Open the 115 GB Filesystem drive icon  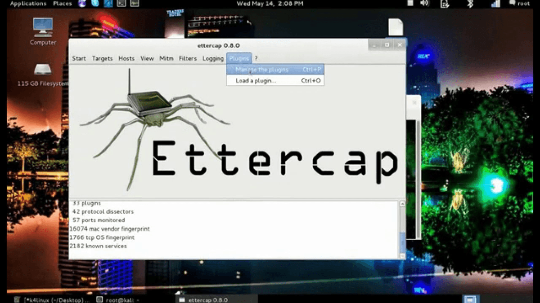pyautogui.click(x=43, y=75)
